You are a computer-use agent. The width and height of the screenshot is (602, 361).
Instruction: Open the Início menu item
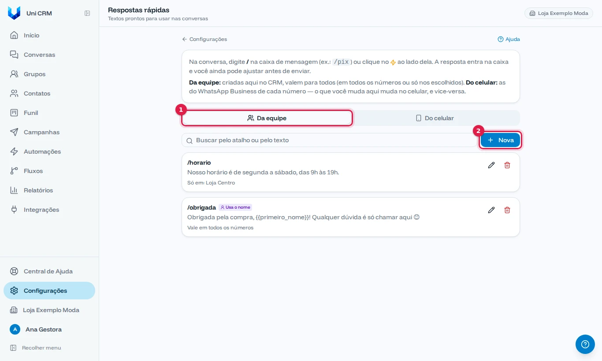pyautogui.click(x=49, y=35)
